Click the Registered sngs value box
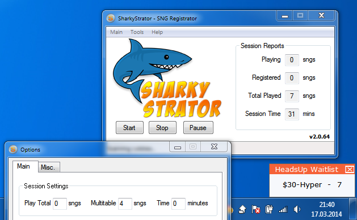 (x=292, y=78)
